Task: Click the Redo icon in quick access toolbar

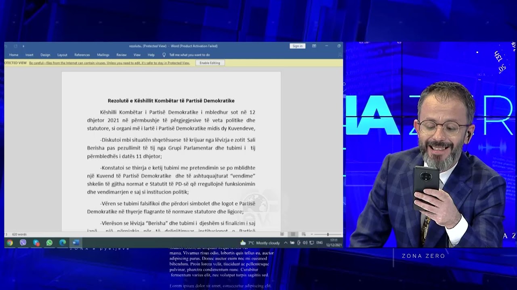Action: [x=15, y=46]
